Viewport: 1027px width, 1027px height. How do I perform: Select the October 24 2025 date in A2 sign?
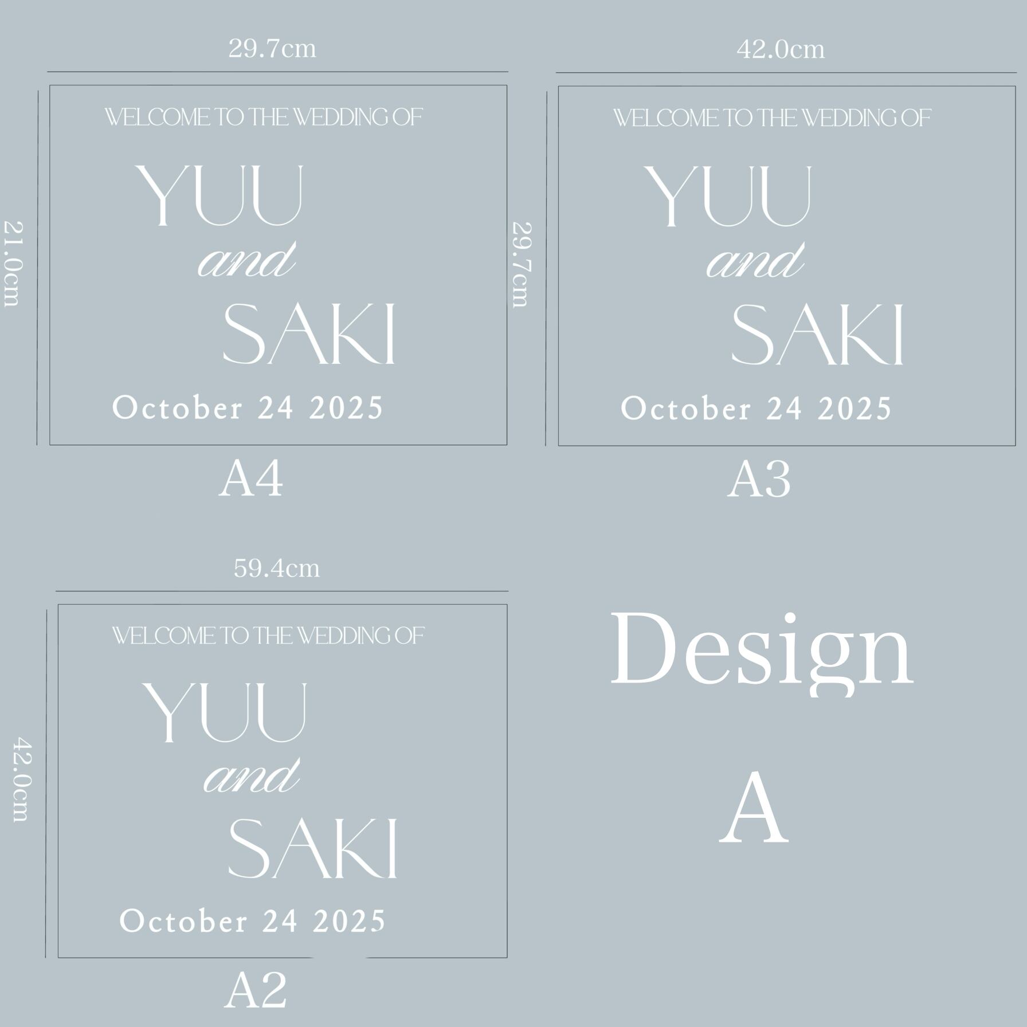point(252,921)
